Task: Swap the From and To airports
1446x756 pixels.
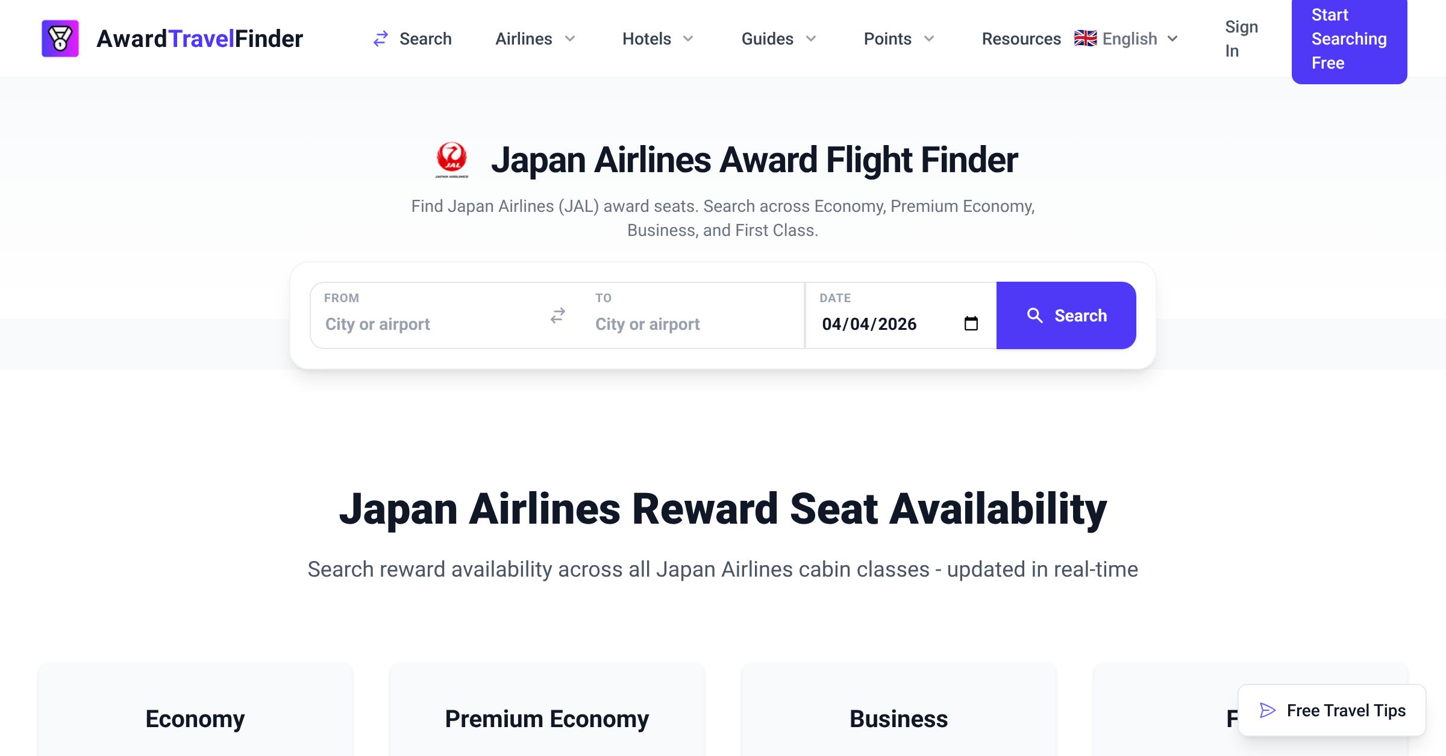Action: click(558, 315)
